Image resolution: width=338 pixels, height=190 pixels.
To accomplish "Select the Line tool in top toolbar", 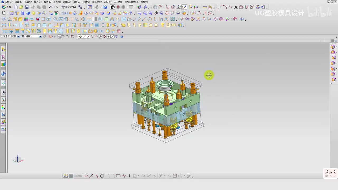I will tap(219, 7).
